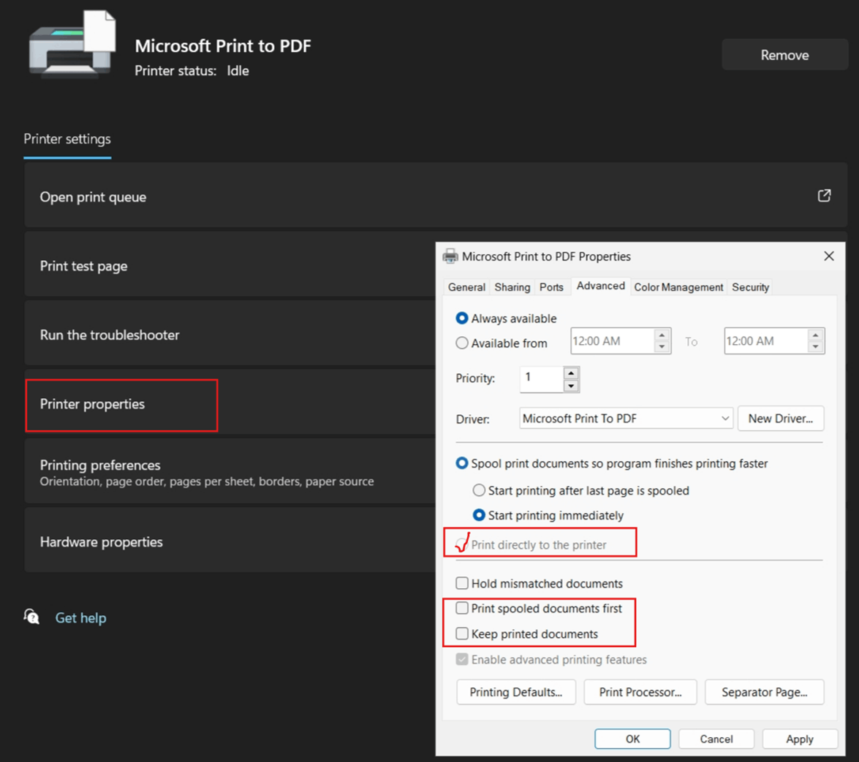The width and height of the screenshot is (859, 762).
Task: Click the New Driver button
Action: [780, 418]
